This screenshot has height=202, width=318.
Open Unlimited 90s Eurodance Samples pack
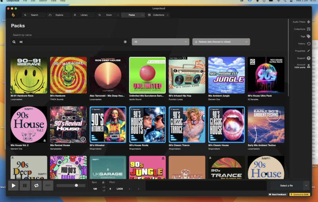147,75
